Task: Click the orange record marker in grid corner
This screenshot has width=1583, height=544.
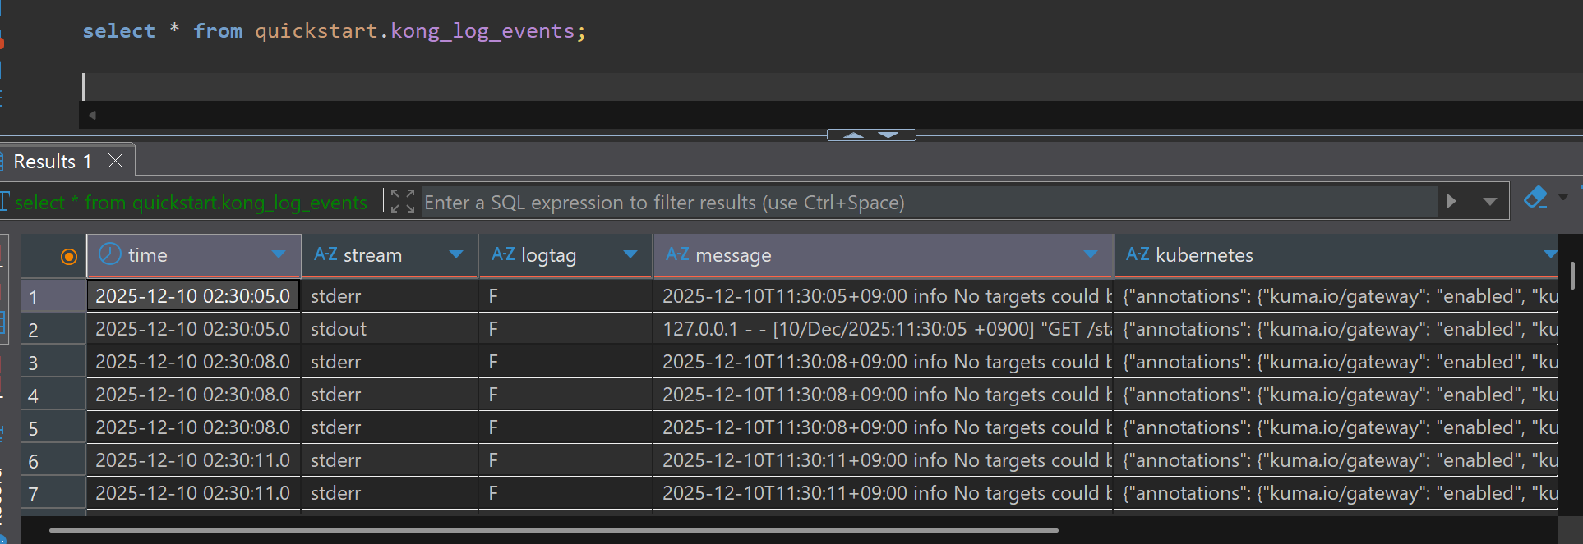Action: coord(69,257)
